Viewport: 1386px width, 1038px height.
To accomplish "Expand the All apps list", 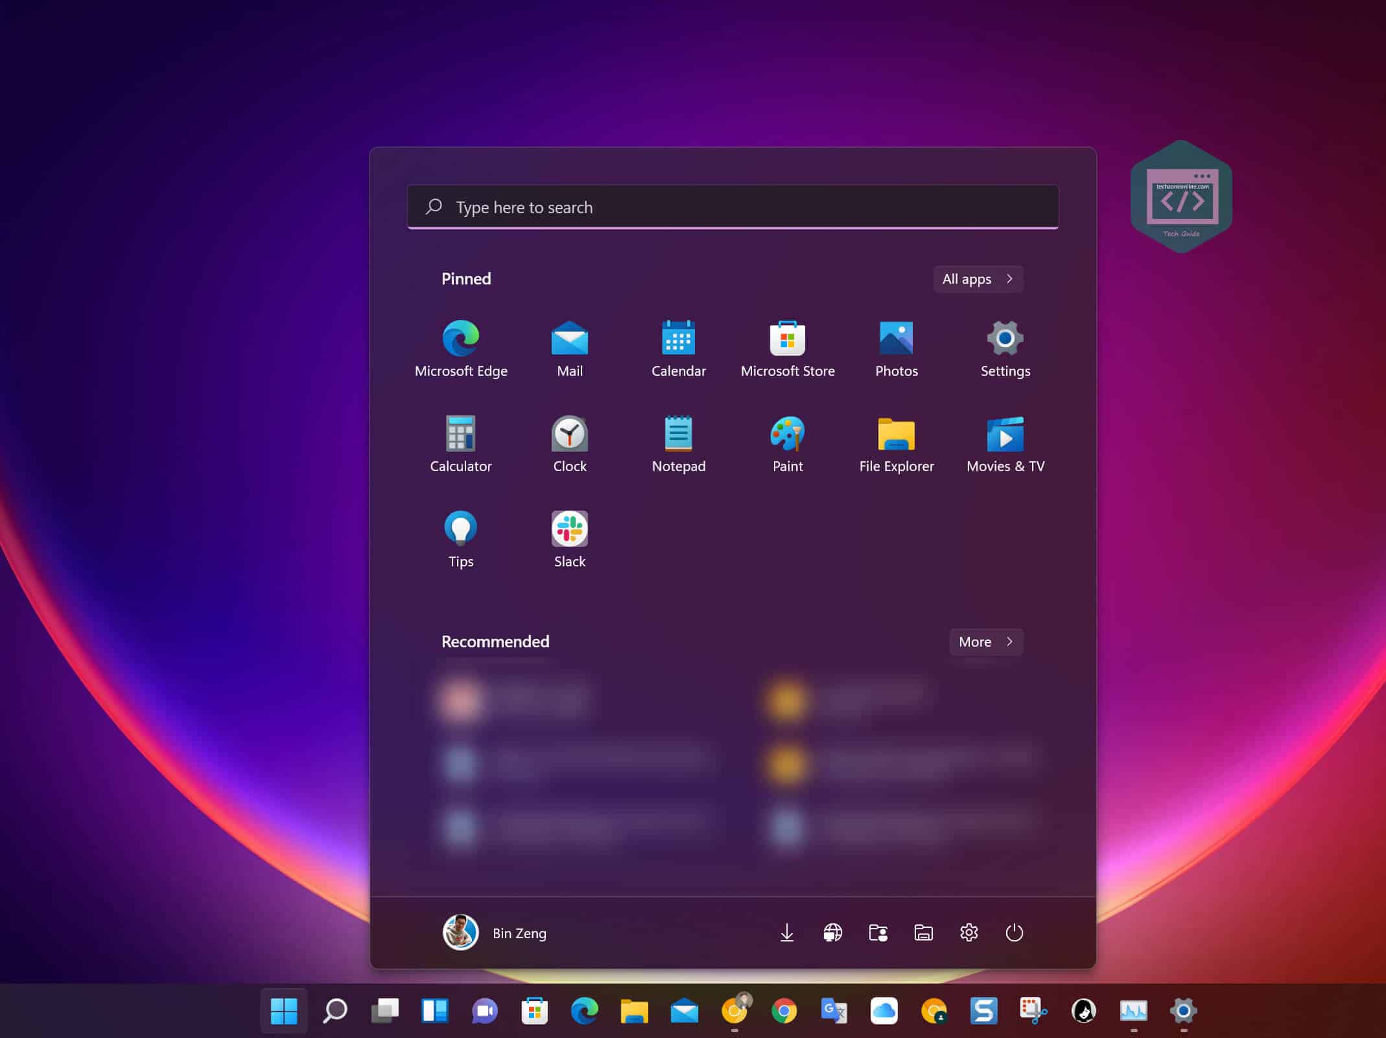I will coord(978,279).
